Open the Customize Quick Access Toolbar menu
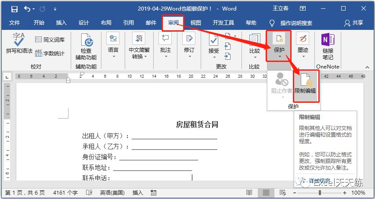 click(55, 9)
